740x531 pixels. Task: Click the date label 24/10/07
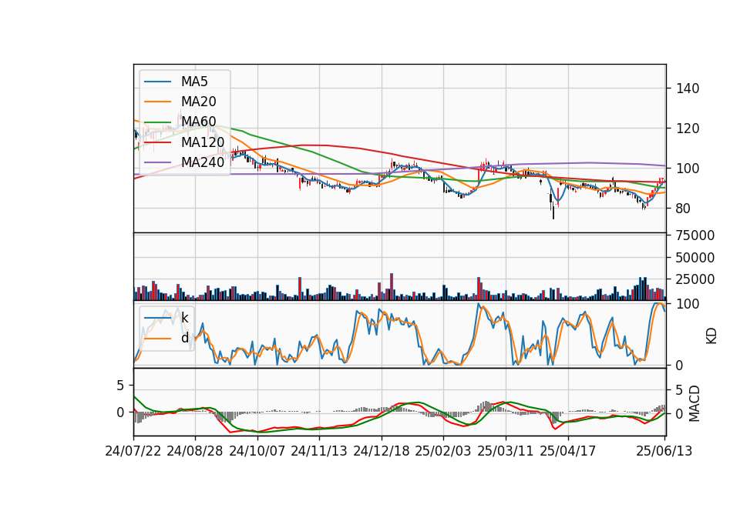tap(257, 451)
